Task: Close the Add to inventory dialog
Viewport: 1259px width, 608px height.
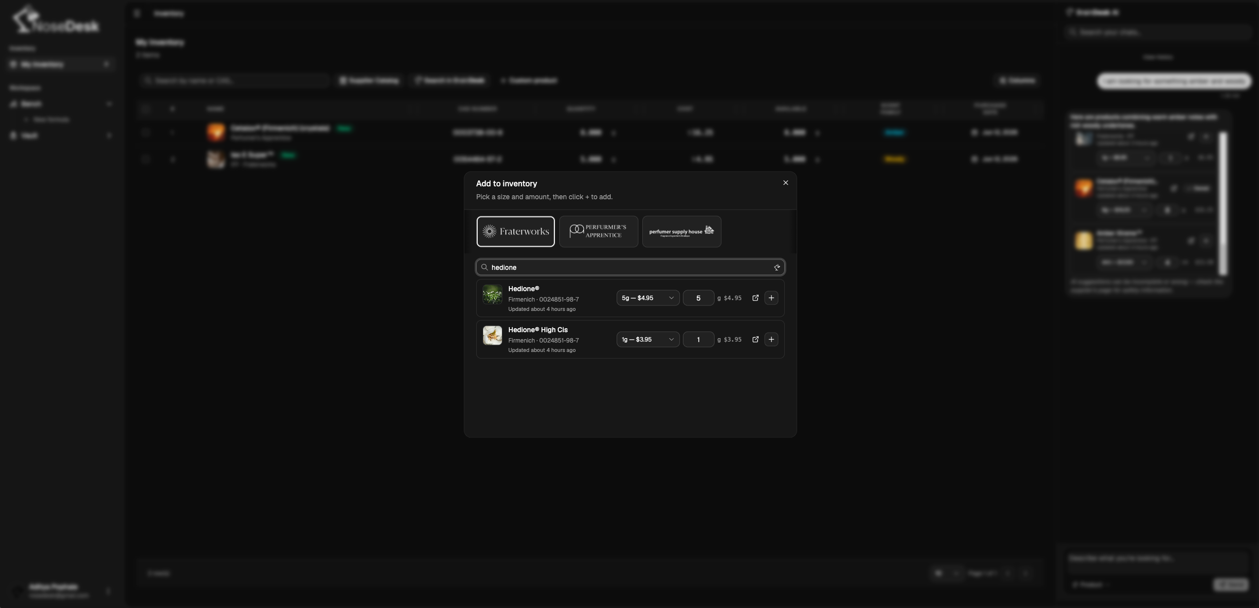Action: pyautogui.click(x=785, y=183)
